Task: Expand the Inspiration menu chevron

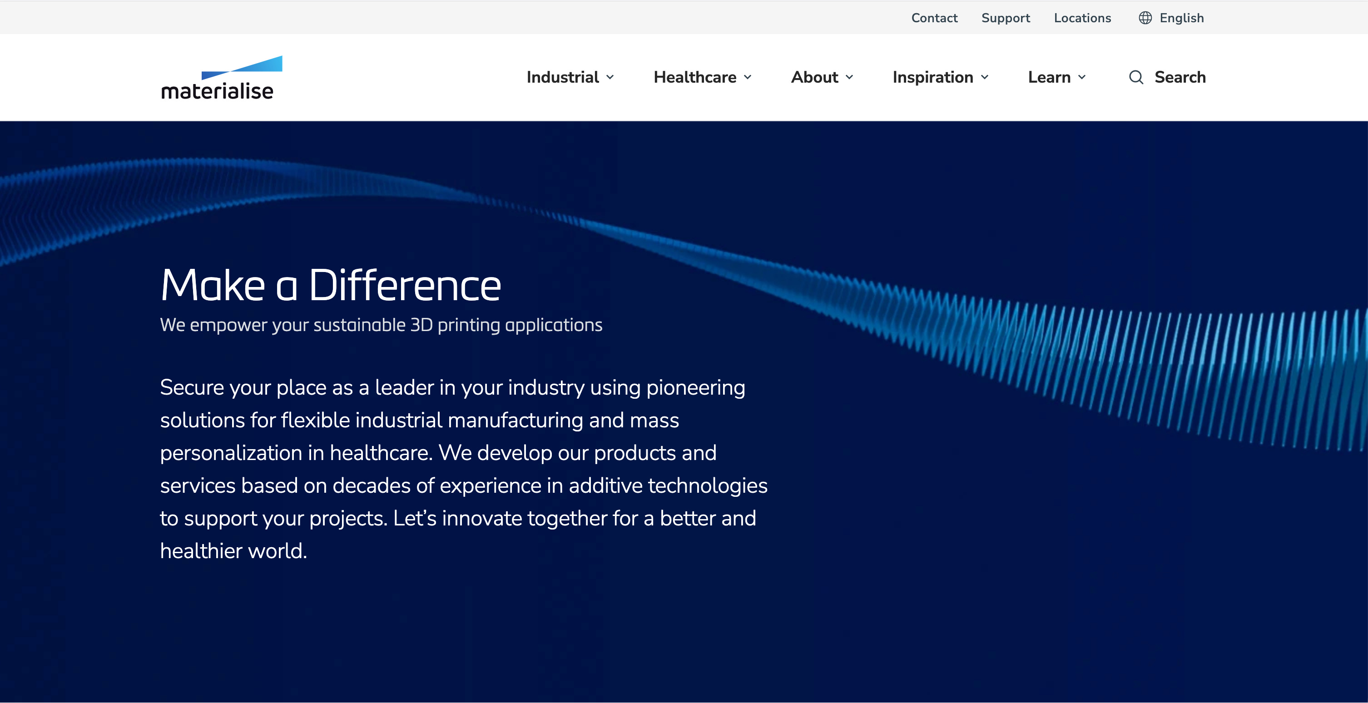Action: 985,78
